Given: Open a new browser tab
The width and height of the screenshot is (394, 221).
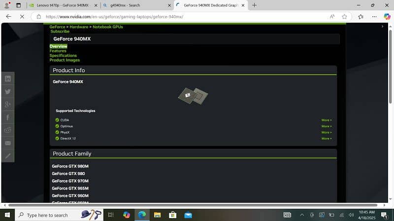Looking at the screenshot, I should click(x=254, y=5).
